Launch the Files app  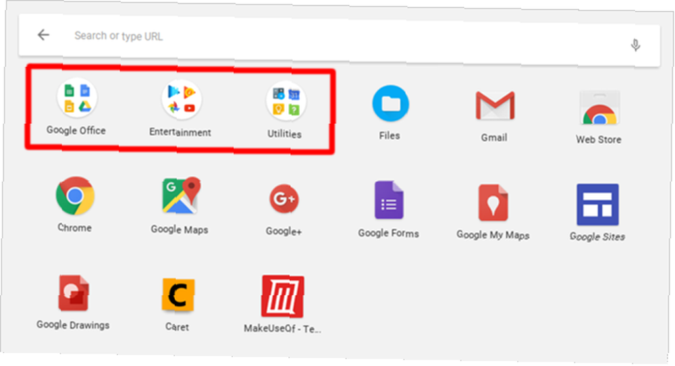[x=390, y=103]
